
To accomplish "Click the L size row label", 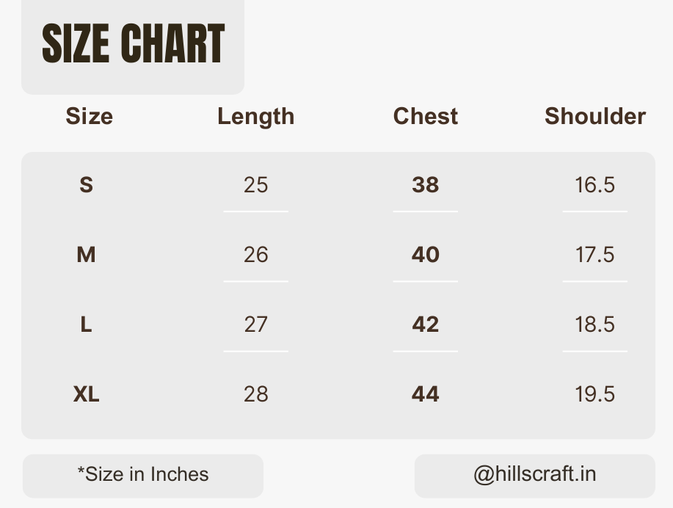I will (87, 324).
